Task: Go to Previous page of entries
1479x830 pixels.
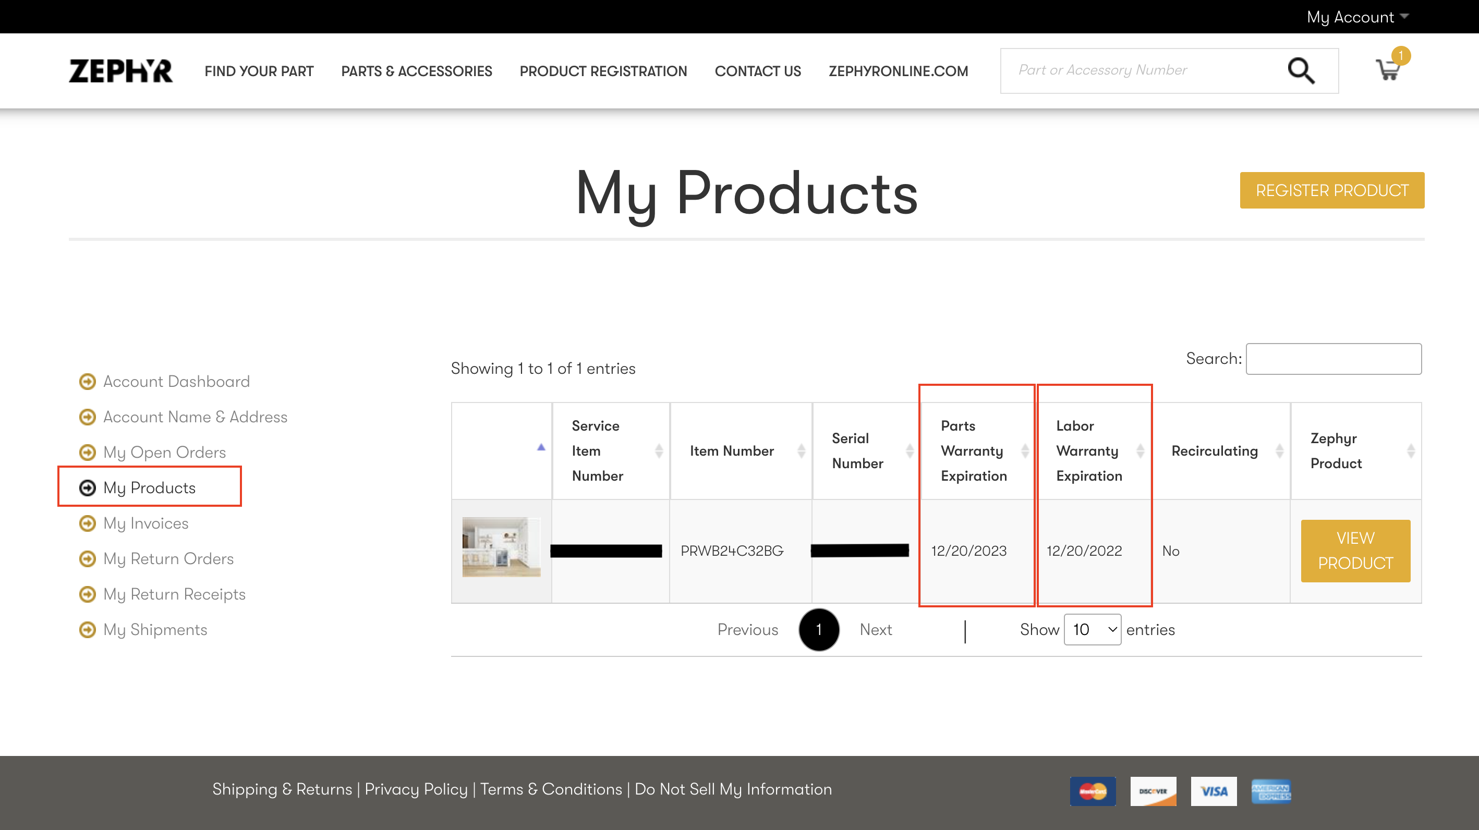Action: pyautogui.click(x=747, y=630)
